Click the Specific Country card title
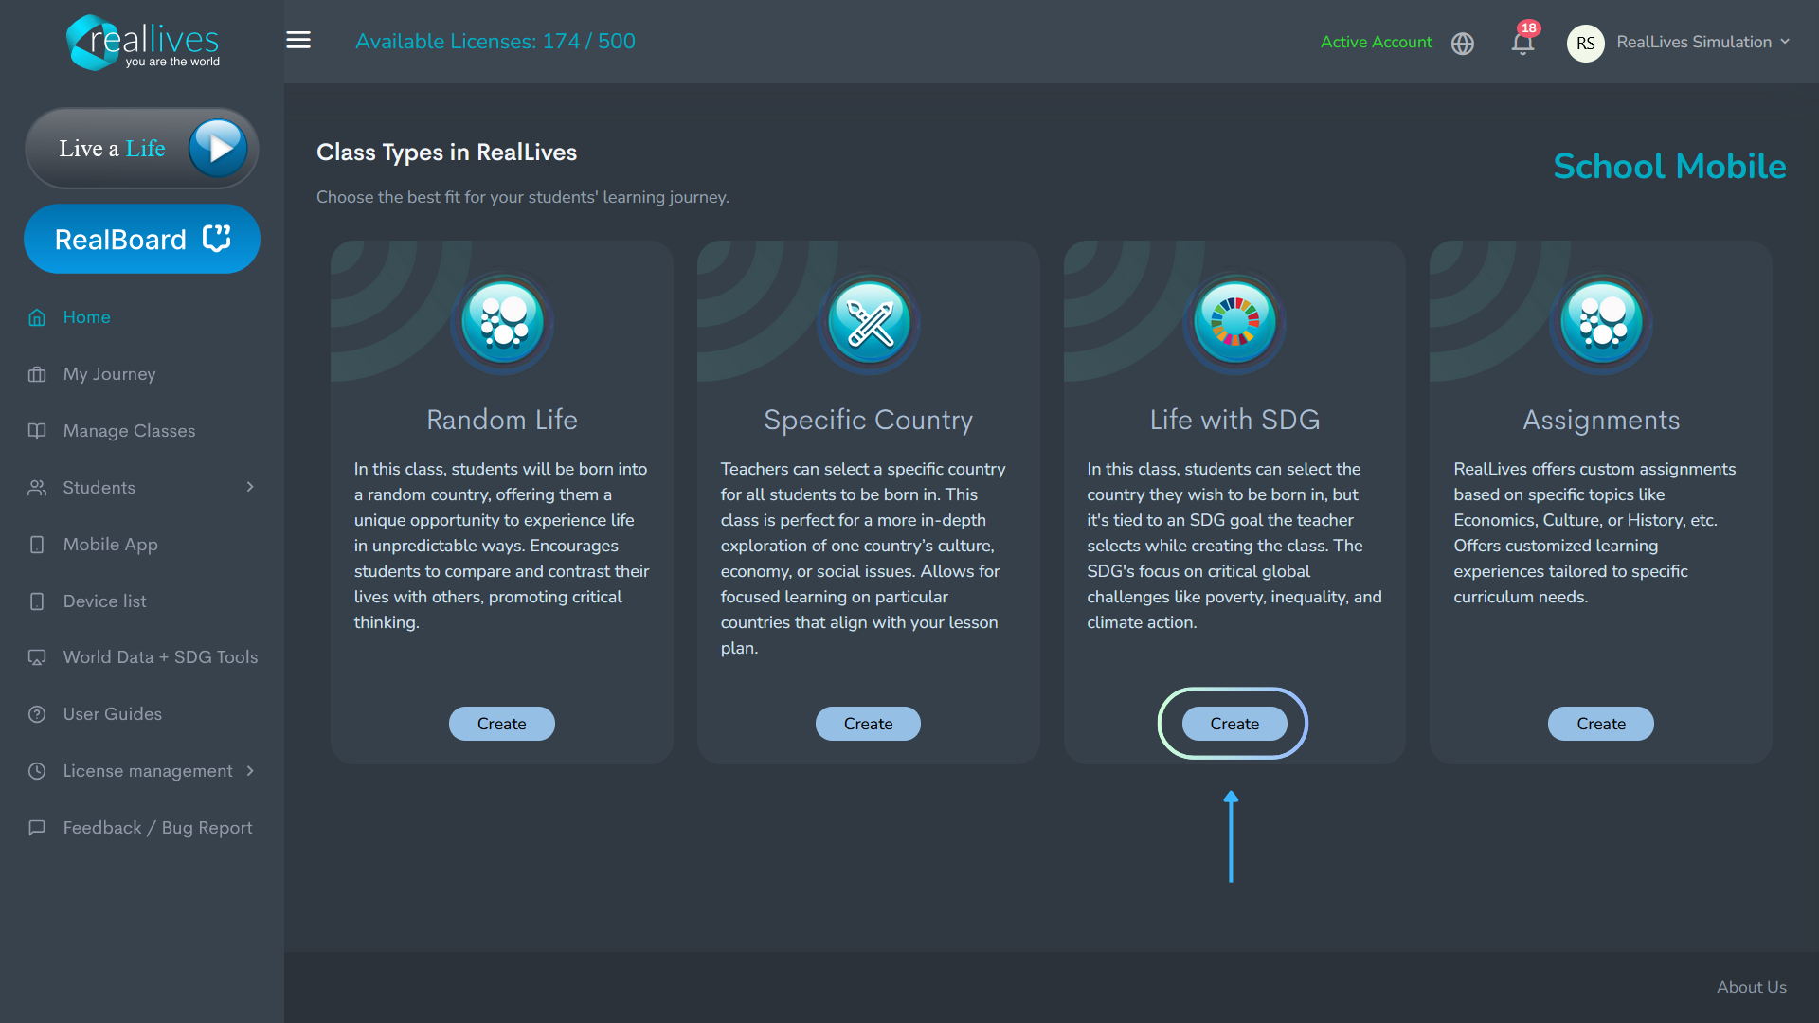Viewport: 1819px width, 1023px height. 868,420
